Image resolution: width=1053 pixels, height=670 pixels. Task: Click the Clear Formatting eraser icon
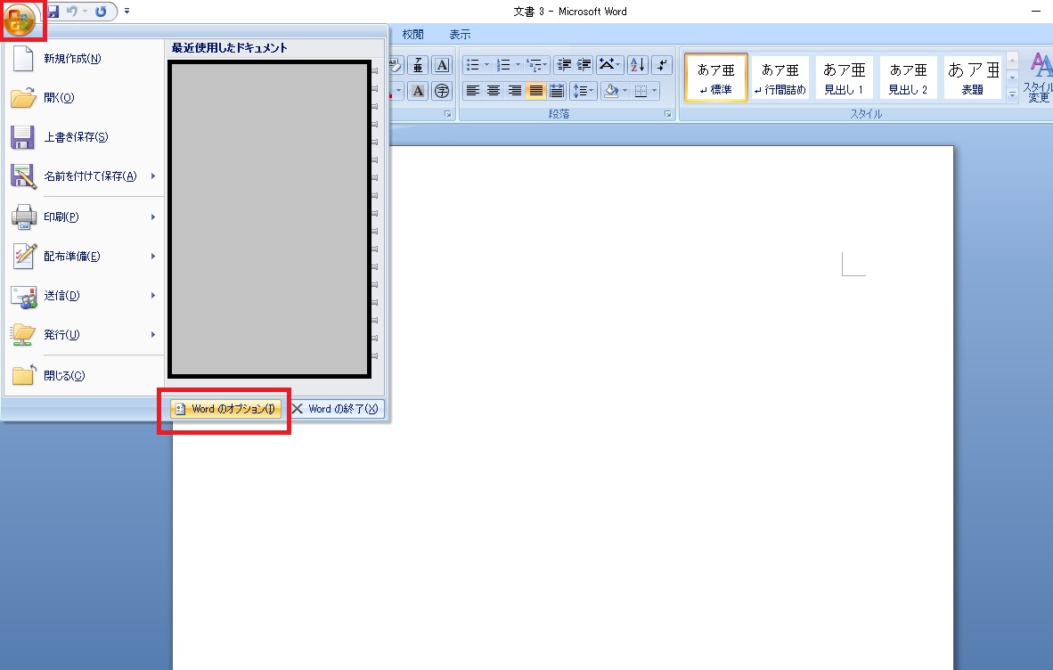[x=396, y=65]
